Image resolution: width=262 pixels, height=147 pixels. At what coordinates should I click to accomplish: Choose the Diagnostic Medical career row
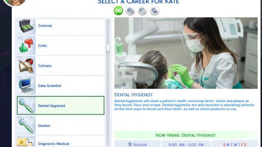pos(61,142)
